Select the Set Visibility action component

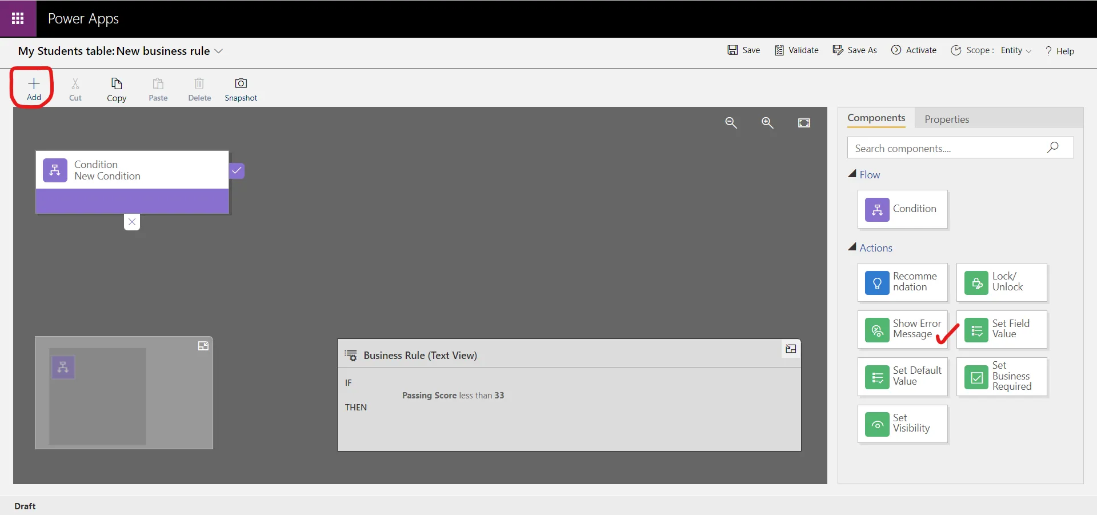(x=902, y=424)
